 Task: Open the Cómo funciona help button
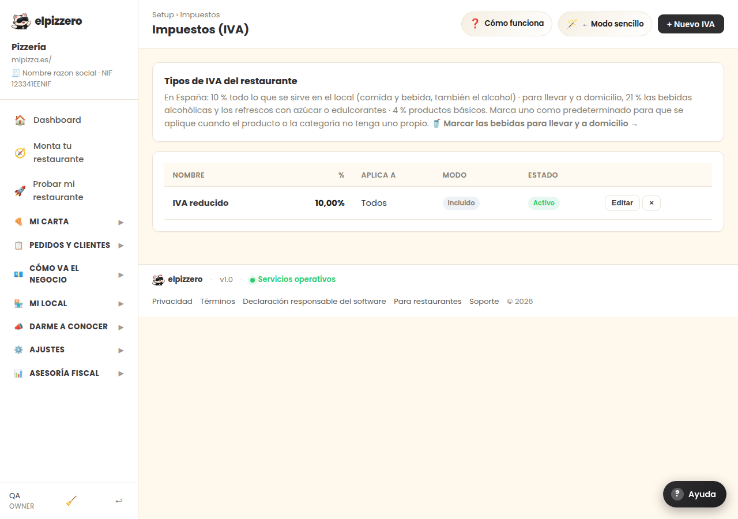(507, 24)
